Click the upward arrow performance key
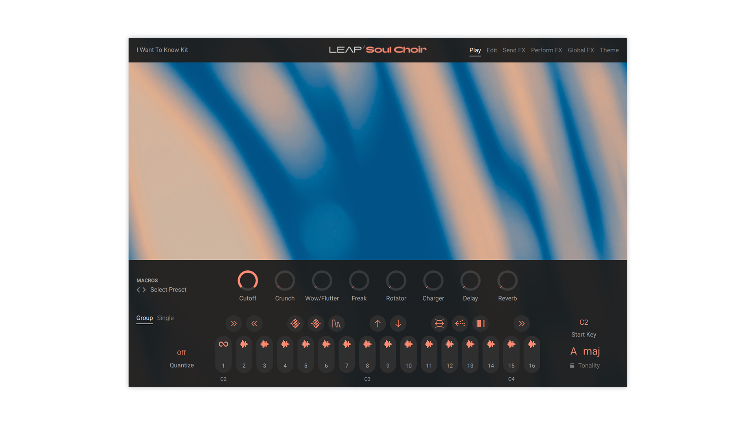This screenshot has height=425, width=755. click(377, 323)
